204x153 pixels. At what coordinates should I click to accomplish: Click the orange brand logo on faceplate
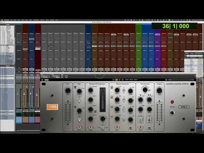click(x=52, y=107)
